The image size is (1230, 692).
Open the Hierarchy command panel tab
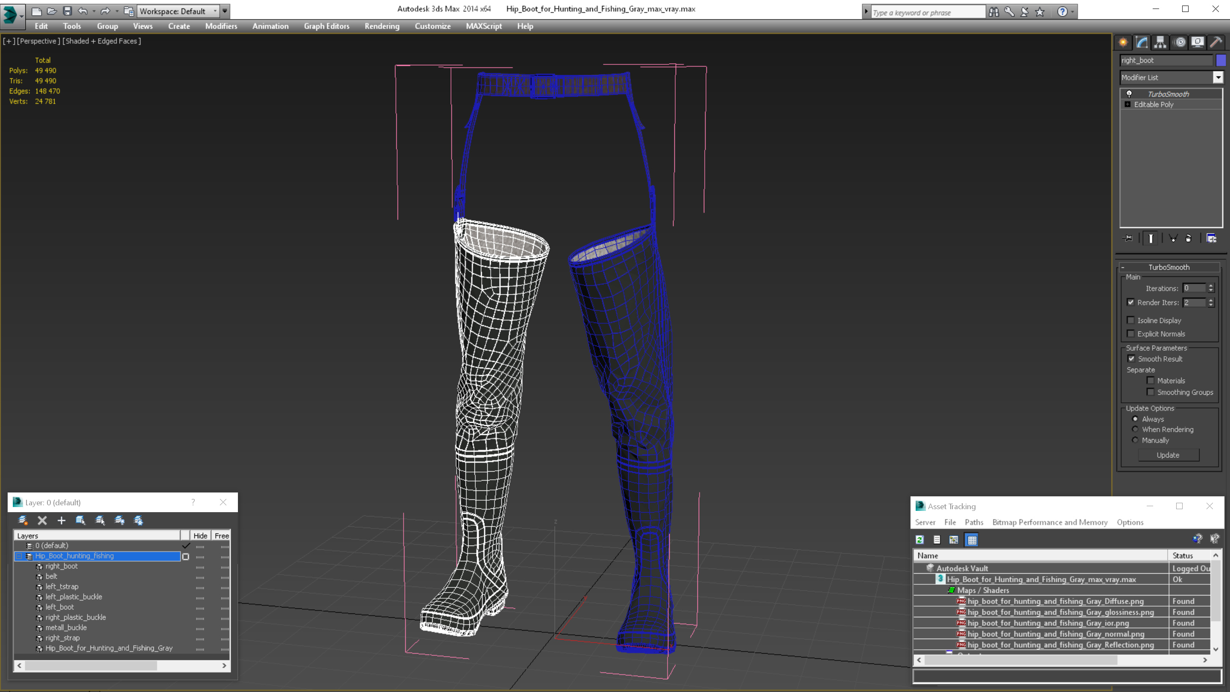click(1160, 43)
